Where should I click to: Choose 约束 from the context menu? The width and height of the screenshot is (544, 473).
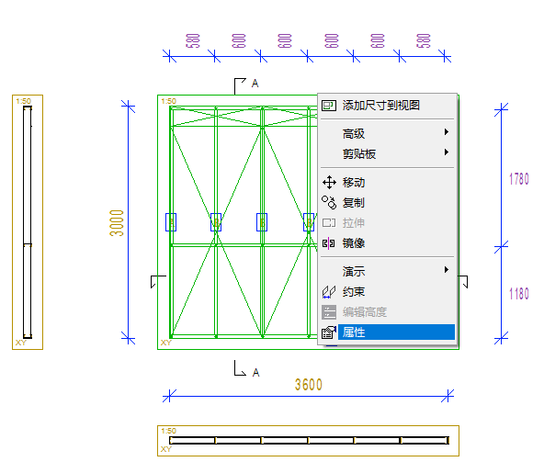tap(388, 292)
